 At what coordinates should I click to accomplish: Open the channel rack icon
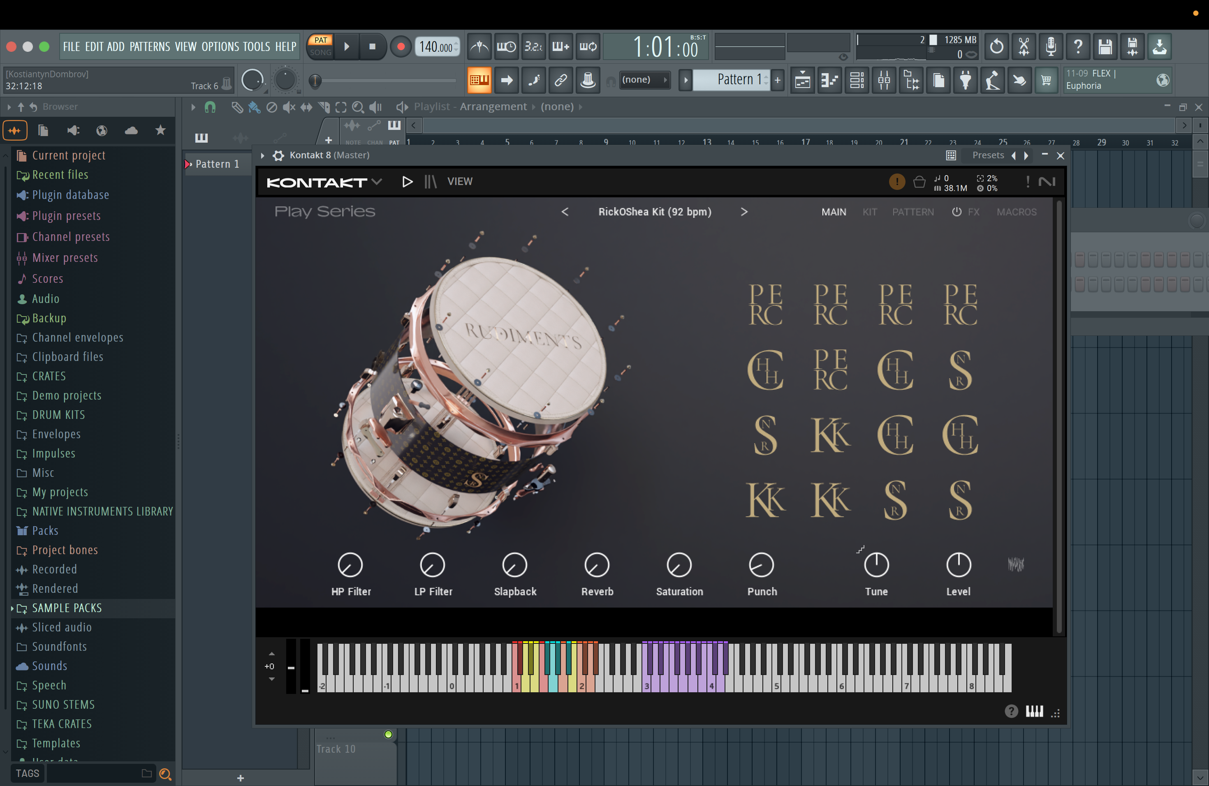857,80
